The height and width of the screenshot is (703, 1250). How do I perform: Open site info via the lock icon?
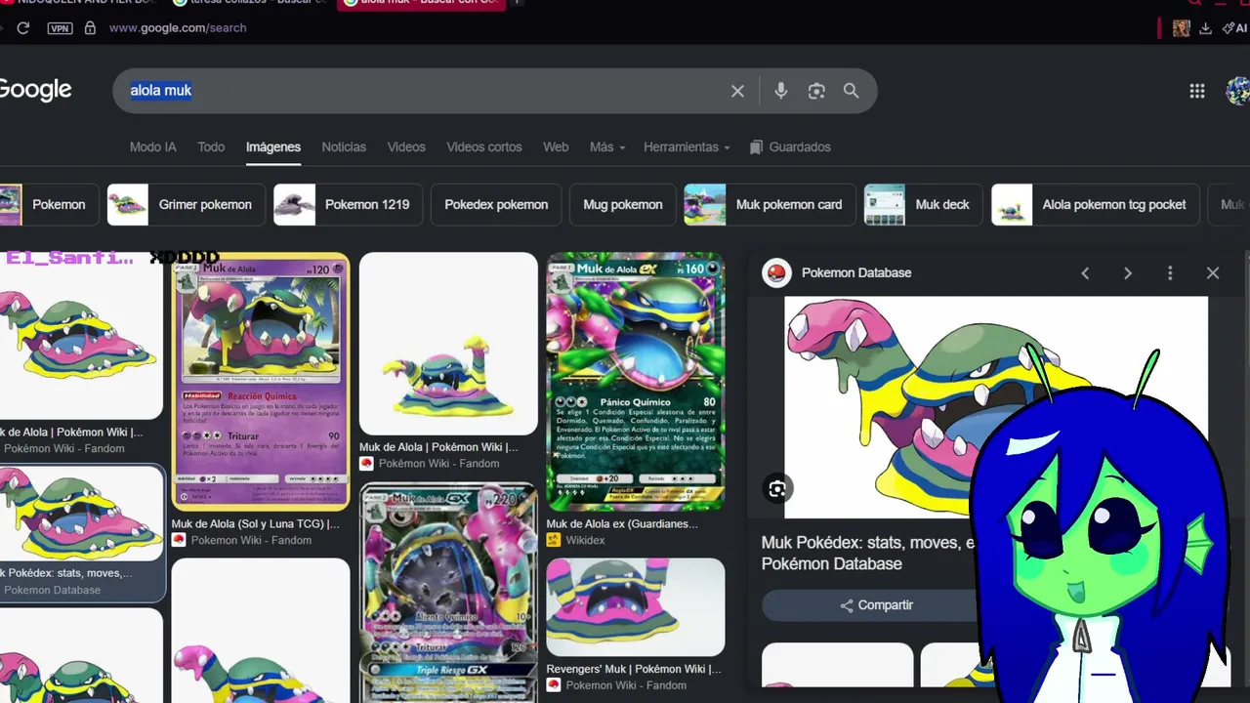coord(90,28)
